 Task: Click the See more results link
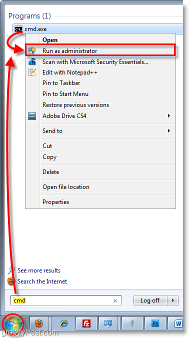[x=39, y=270]
